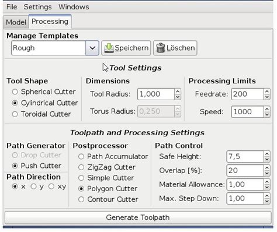This screenshot has width=277, height=232.
Task: Set path direction to x
Action: pos(19,187)
